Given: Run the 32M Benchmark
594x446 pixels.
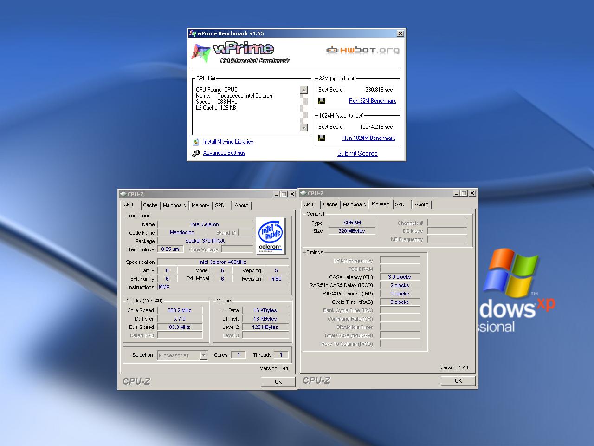Looking at the screenshot, I should click(x=372, y=101).
